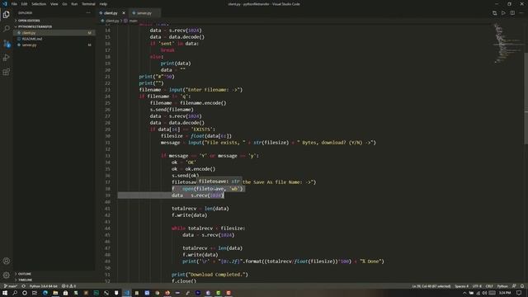The image size is (528, 297).
Task: Select Python 3.8.4 64-bit interpreter
Action: tap(44, 286)
